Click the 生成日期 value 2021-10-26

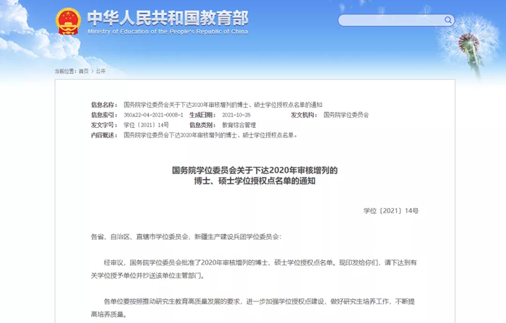tap(236, 115)
